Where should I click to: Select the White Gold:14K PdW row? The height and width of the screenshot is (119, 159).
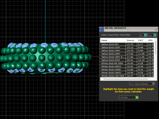pyautogui.click(x=127, y=76)
